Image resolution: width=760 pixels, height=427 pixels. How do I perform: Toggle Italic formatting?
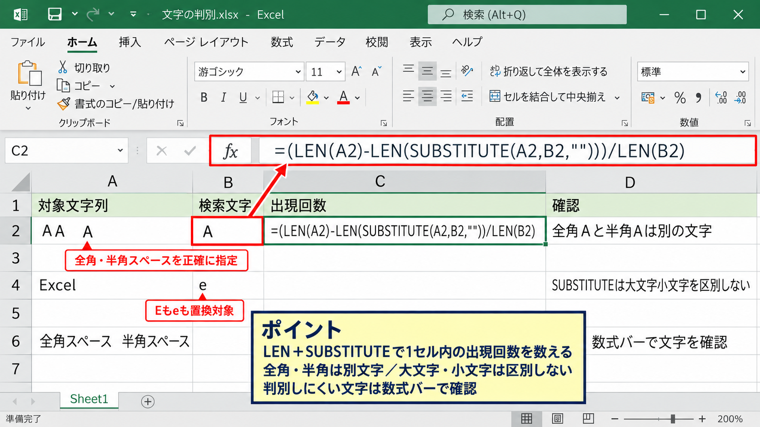point(223,97)
